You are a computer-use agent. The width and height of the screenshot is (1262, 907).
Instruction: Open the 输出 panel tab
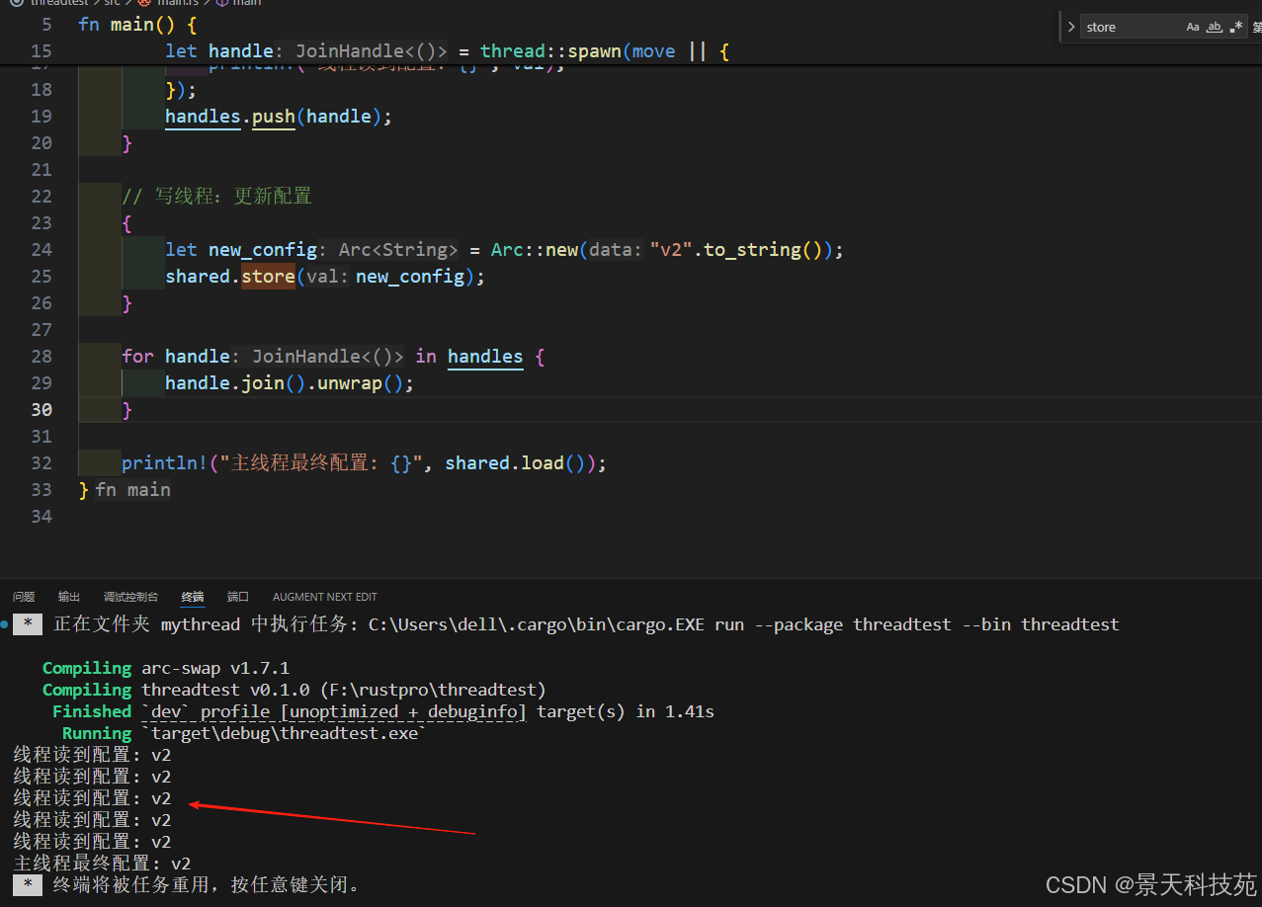(69, 597)
